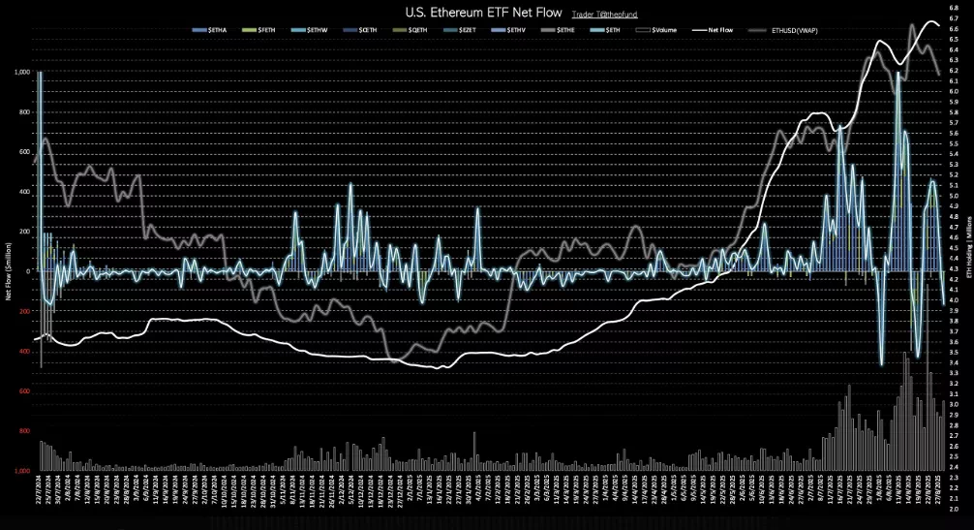Click the white 1,000 left-axis label

coord(21,72)
